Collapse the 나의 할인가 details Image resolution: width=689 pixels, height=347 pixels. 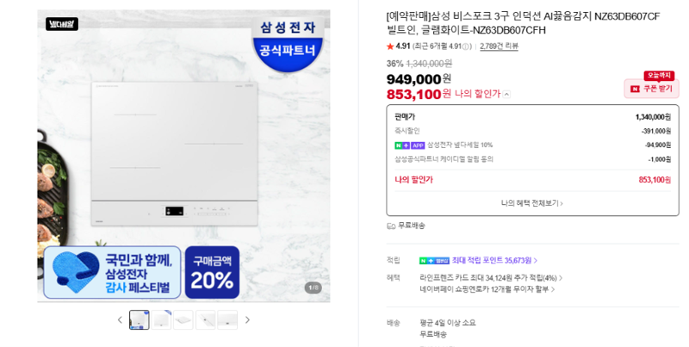(506, 94)
